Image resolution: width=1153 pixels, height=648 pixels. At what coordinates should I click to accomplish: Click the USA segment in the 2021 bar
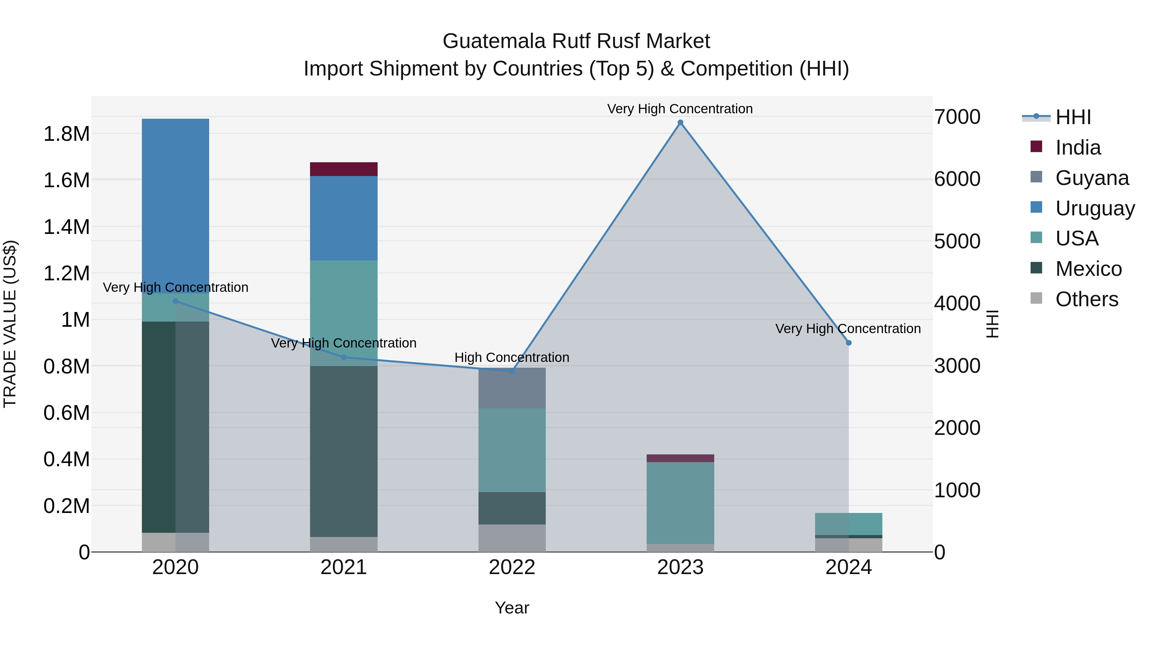(x=344, y=314)
